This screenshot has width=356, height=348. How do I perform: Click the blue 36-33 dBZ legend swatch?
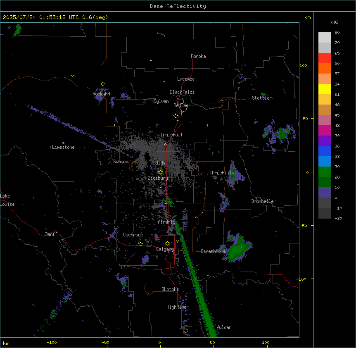pyautogui.click(x=325, y=151)
